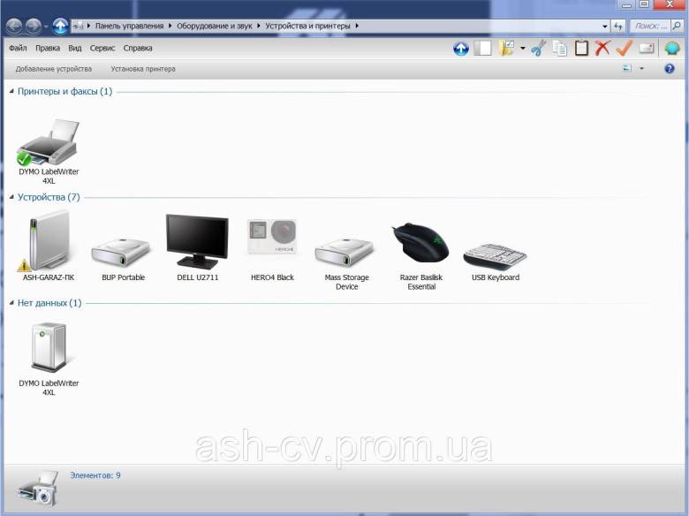Delete using the red X icon
The height and width of the screenshot is (516, 689).
tap(602, 48)
